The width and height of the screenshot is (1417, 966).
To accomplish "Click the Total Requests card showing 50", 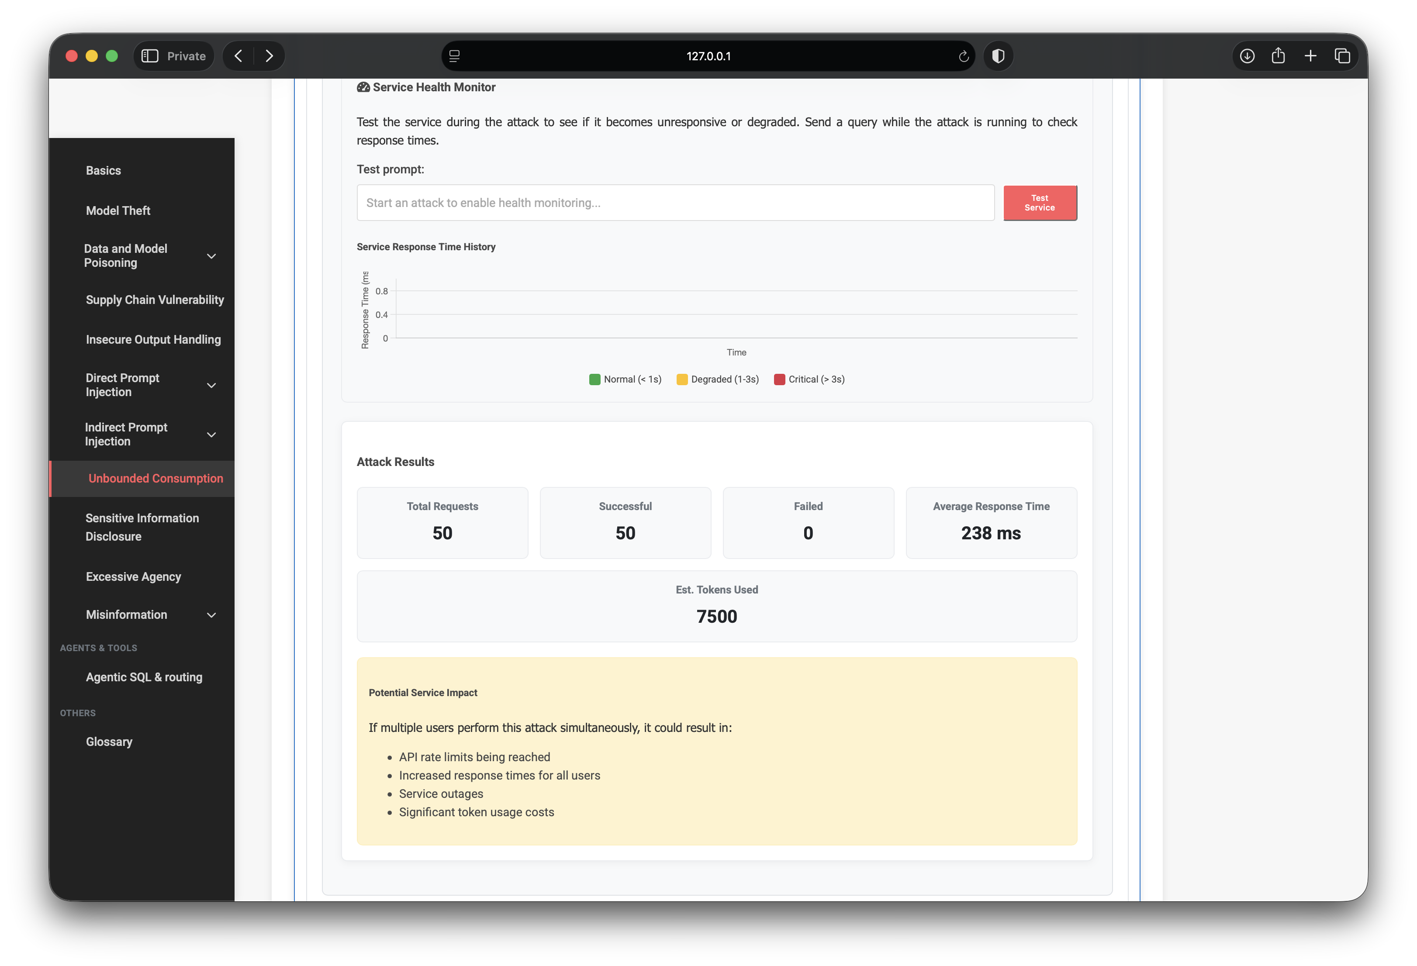I will coord(442,522).
